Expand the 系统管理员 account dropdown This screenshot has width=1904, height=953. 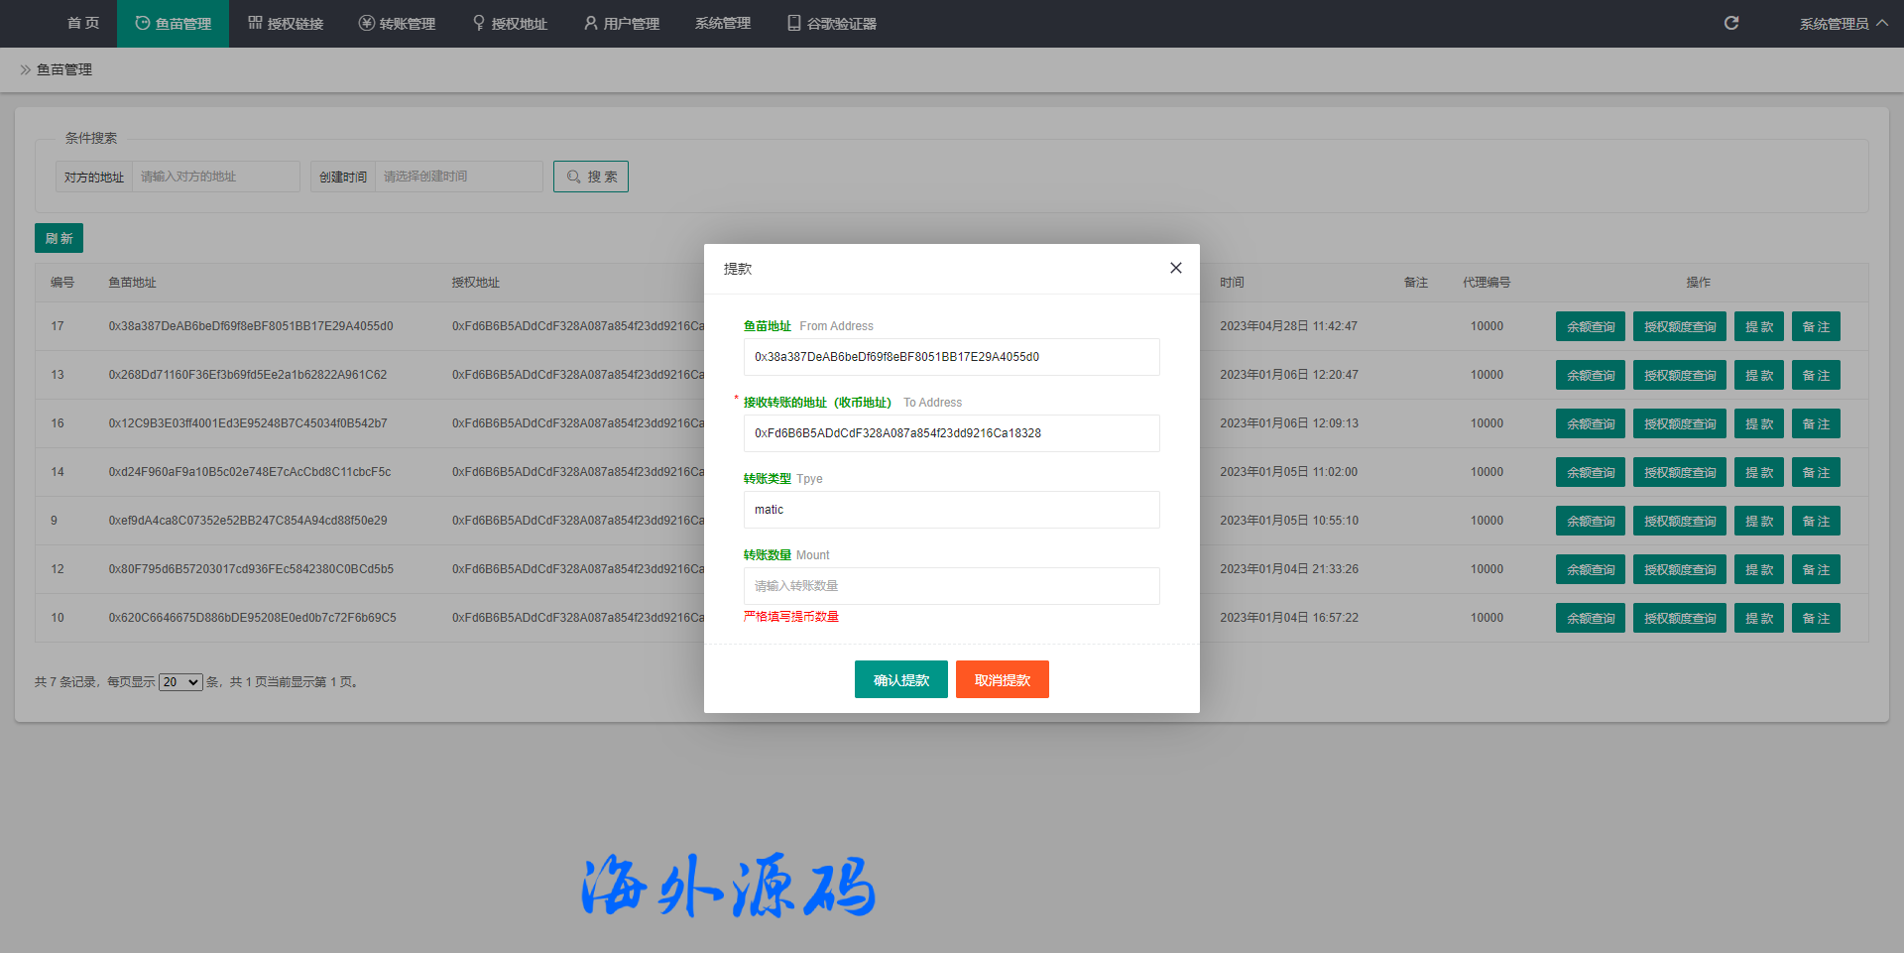pyautogui.click(x=1843, y=24)
